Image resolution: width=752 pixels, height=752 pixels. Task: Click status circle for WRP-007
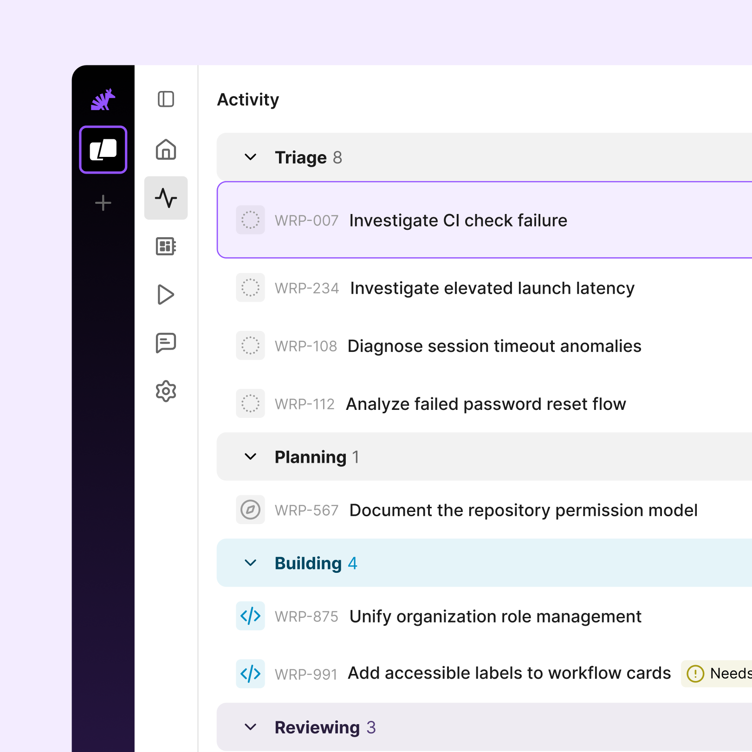tap(250, 220)
